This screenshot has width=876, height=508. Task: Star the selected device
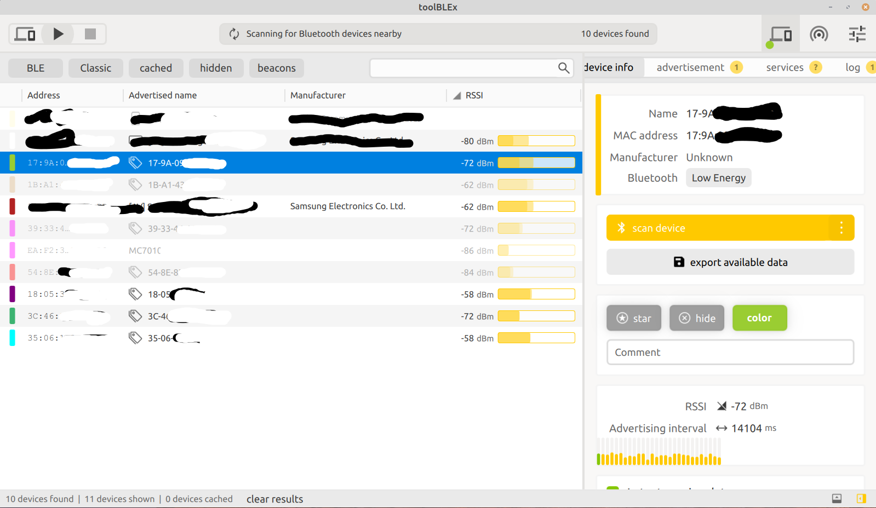[634, 318]
